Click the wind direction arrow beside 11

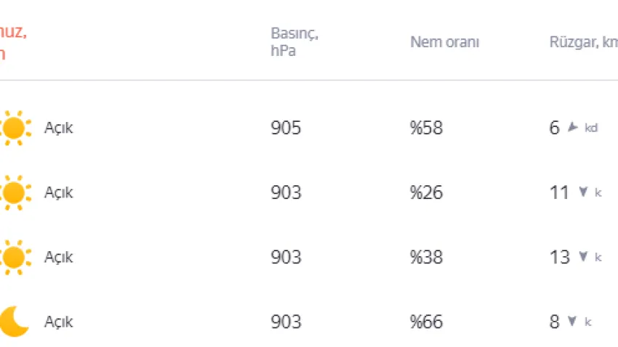click(582, 192)
